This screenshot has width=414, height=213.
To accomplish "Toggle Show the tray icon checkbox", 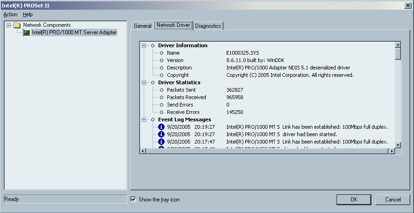I will (x=134, y=199).
